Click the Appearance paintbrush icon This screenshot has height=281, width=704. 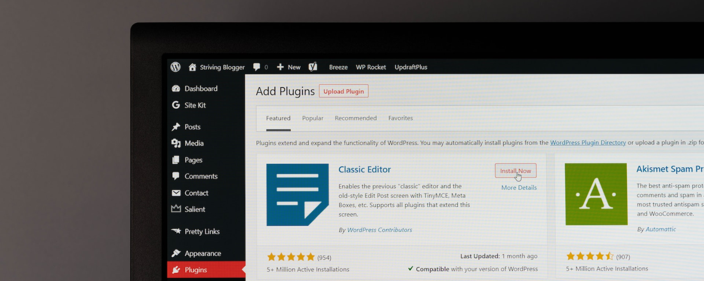point(176,253)
